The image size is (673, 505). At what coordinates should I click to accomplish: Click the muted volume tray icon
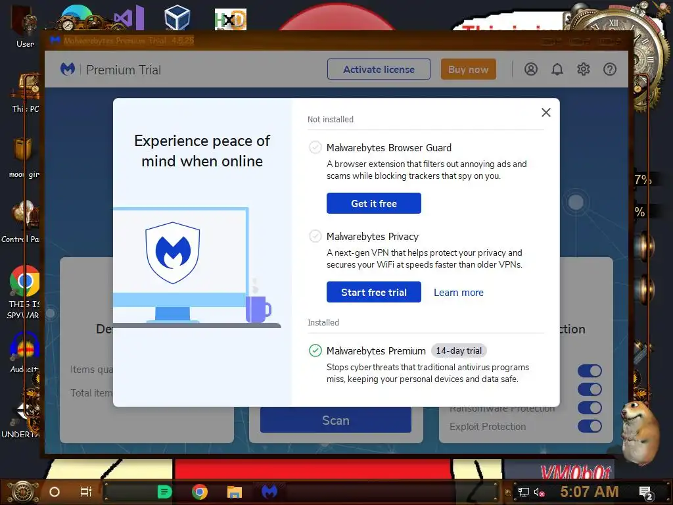[x=539, y=492]
